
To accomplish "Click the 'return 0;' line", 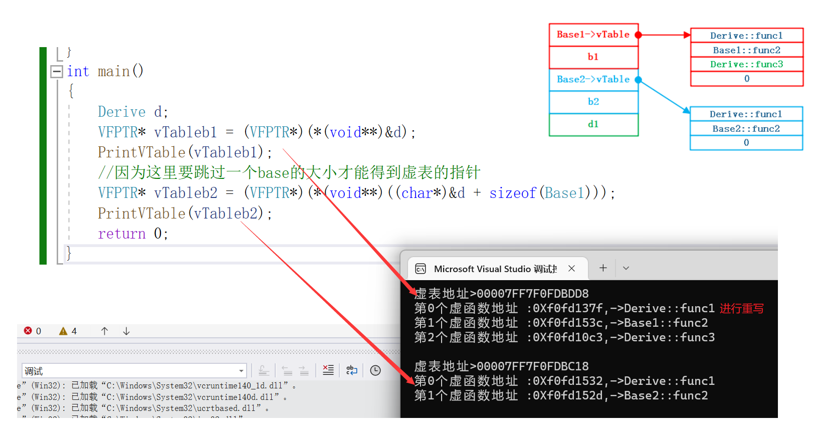I will [x=133, y=234].
